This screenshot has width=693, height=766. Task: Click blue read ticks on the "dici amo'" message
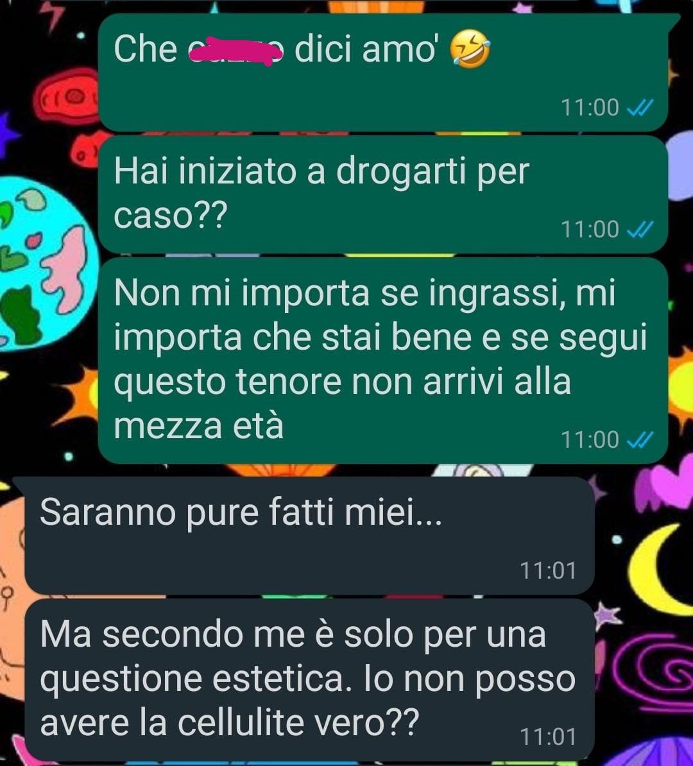point(640,108)
